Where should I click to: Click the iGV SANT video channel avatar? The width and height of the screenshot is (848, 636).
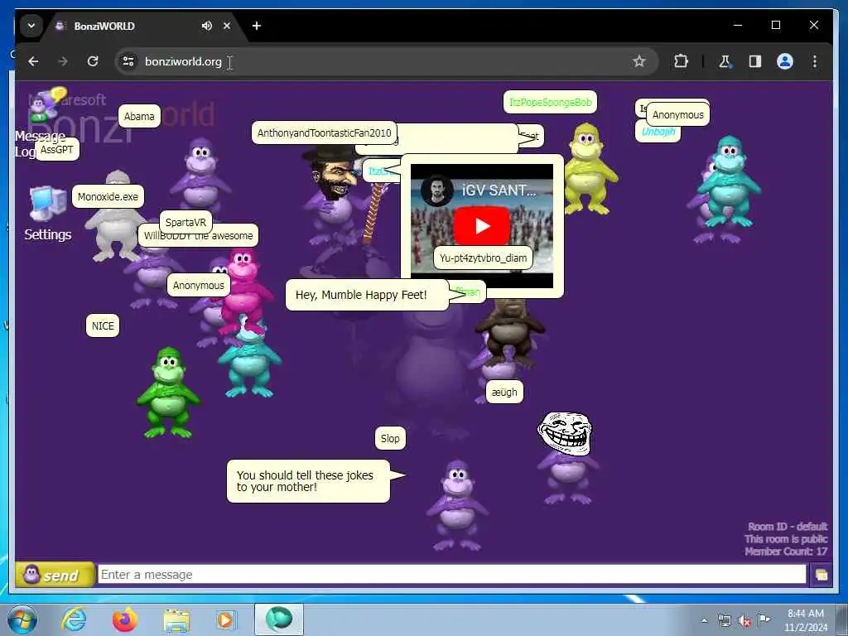[436, 190]
